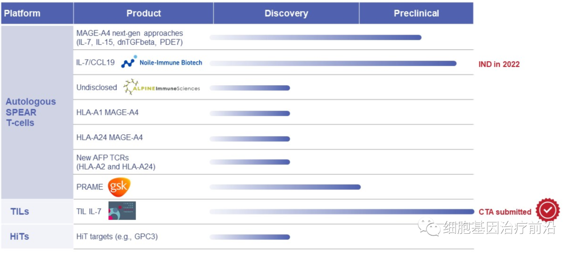
Task: Click the Noile-Immune Biotech logo
Action: (x=162, y=62)
